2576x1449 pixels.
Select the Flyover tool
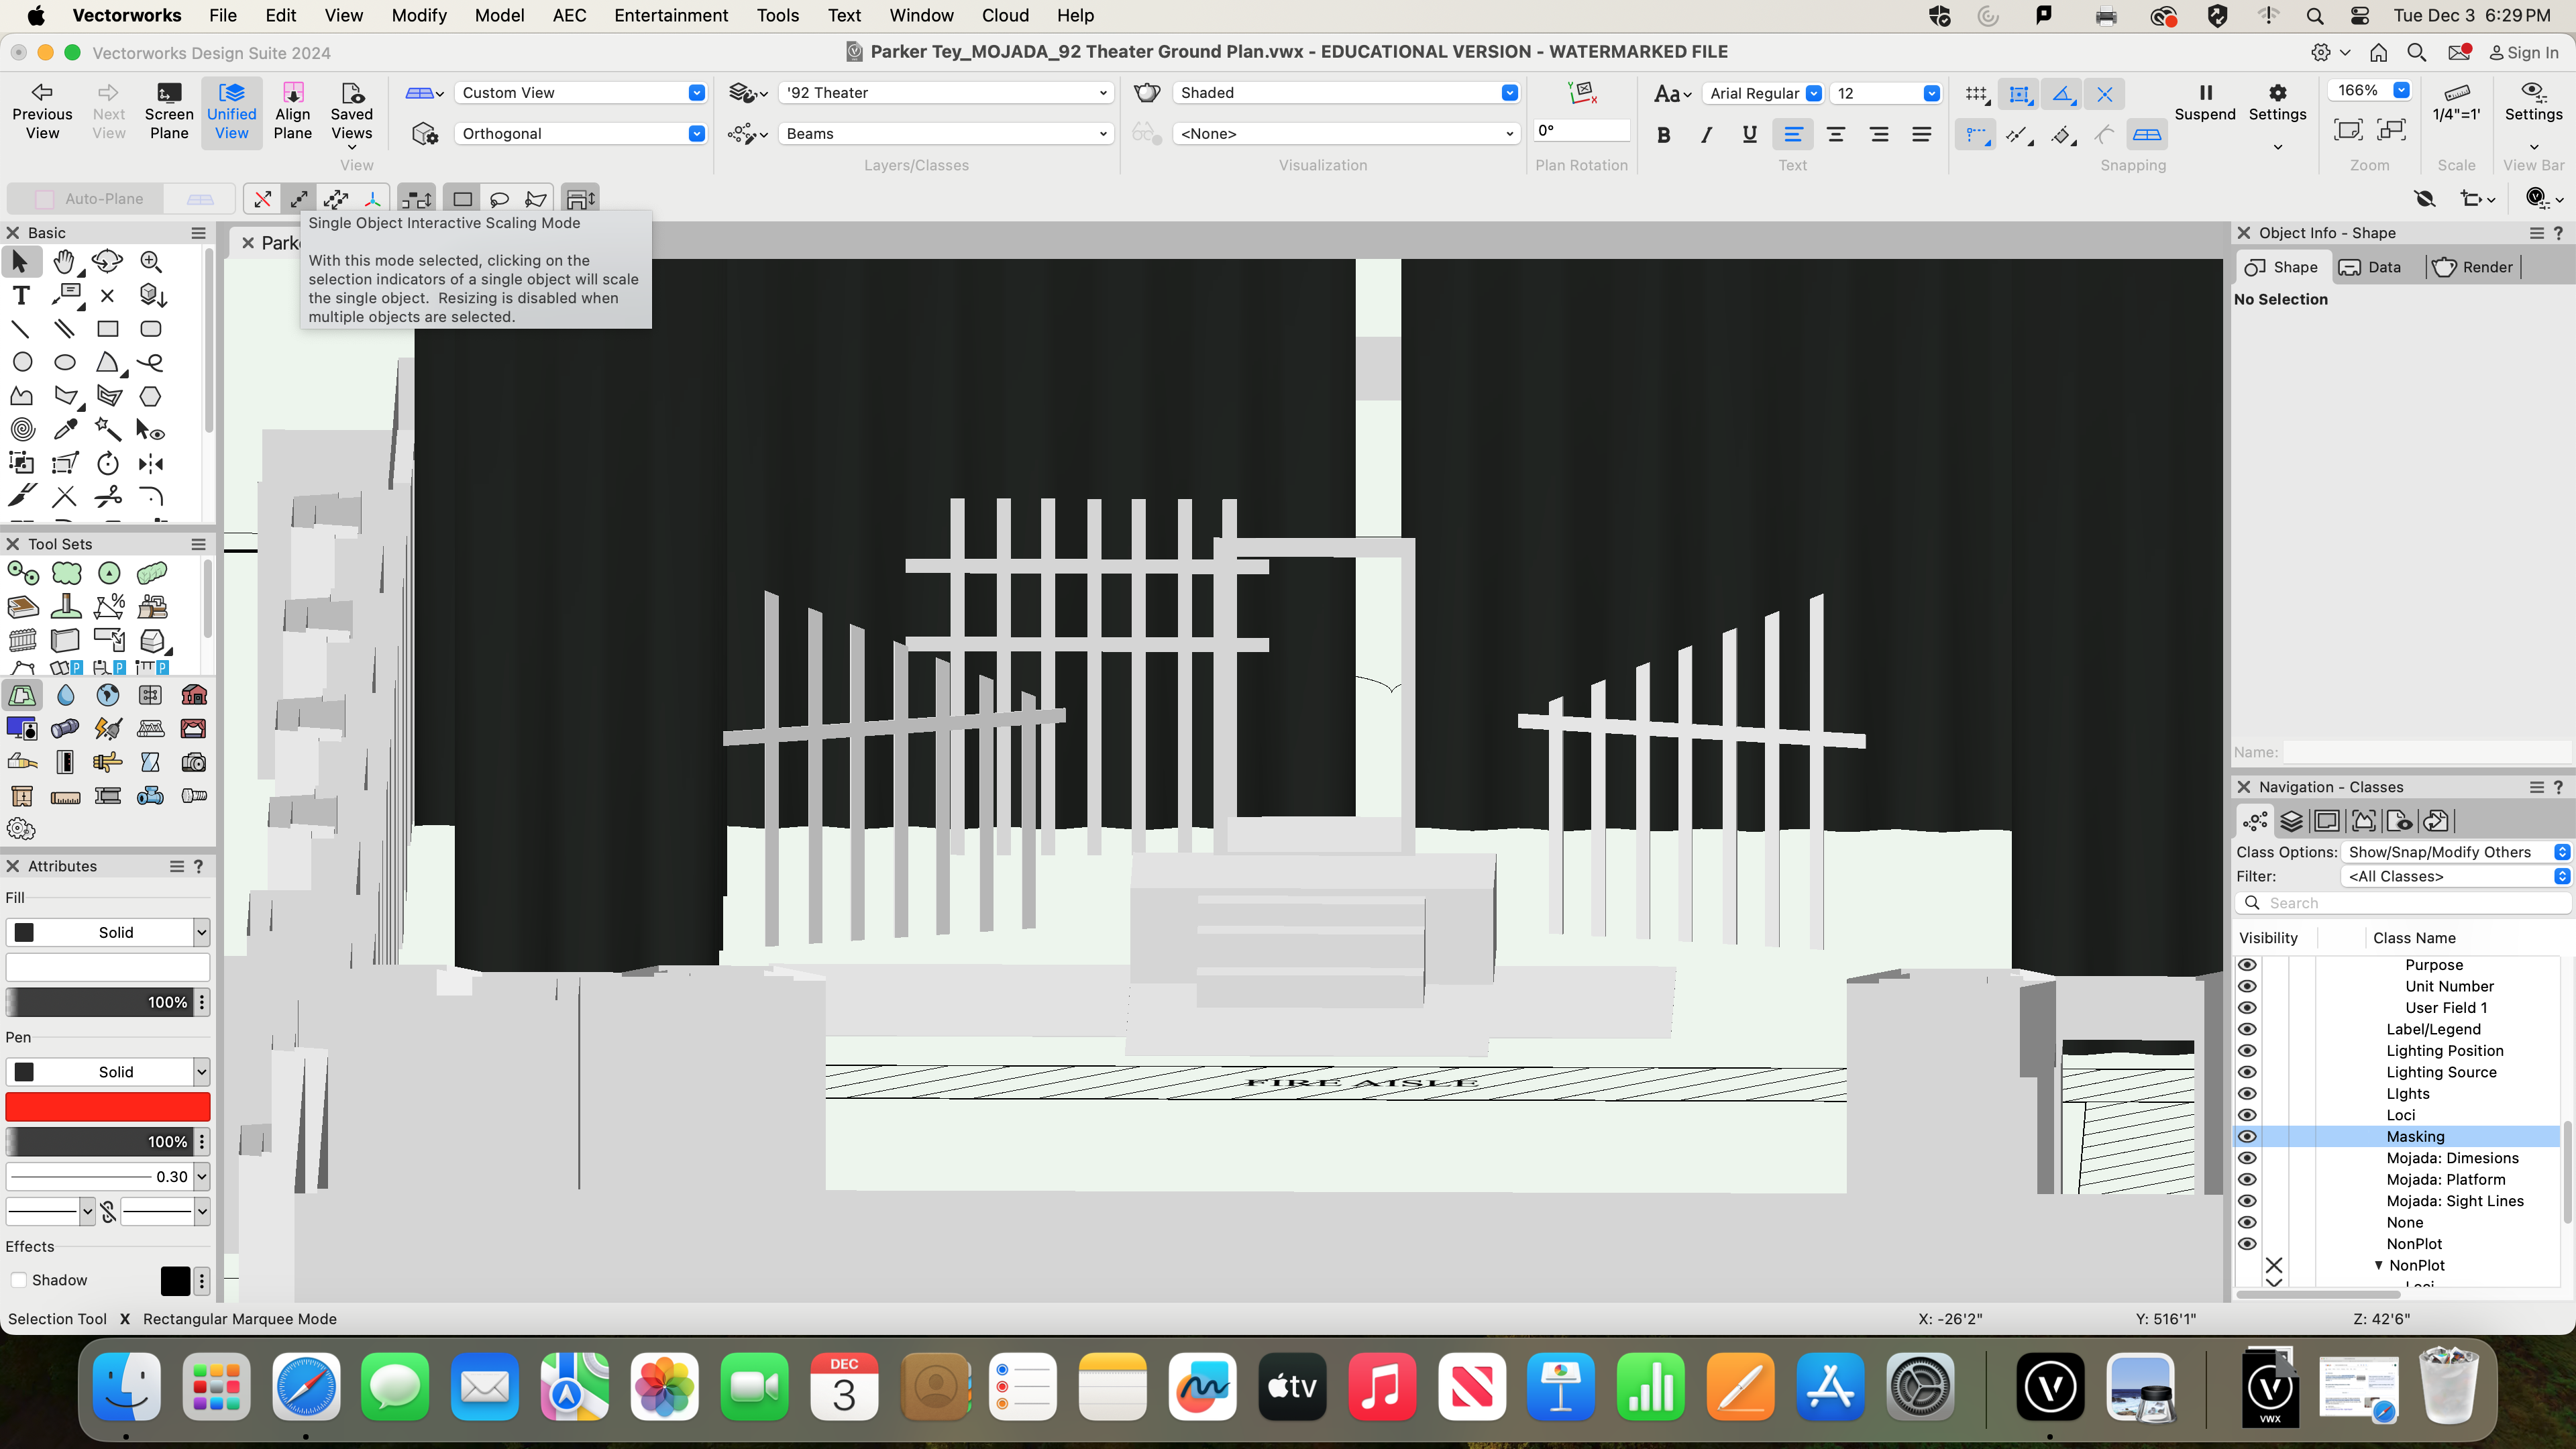point(107,262)
